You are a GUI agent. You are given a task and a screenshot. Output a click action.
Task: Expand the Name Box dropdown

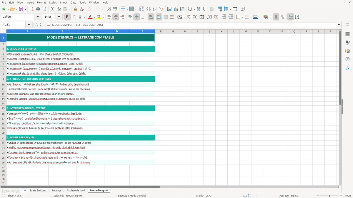29,25
